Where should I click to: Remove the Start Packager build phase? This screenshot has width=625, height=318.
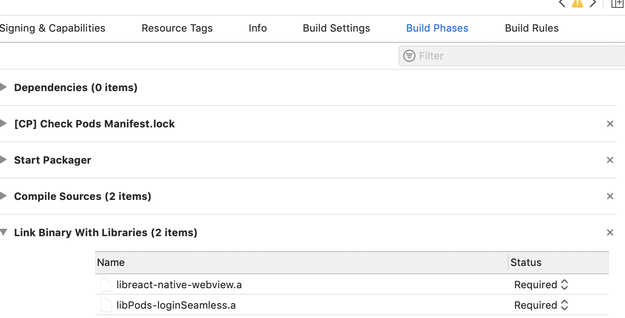(x=610, y=160)
